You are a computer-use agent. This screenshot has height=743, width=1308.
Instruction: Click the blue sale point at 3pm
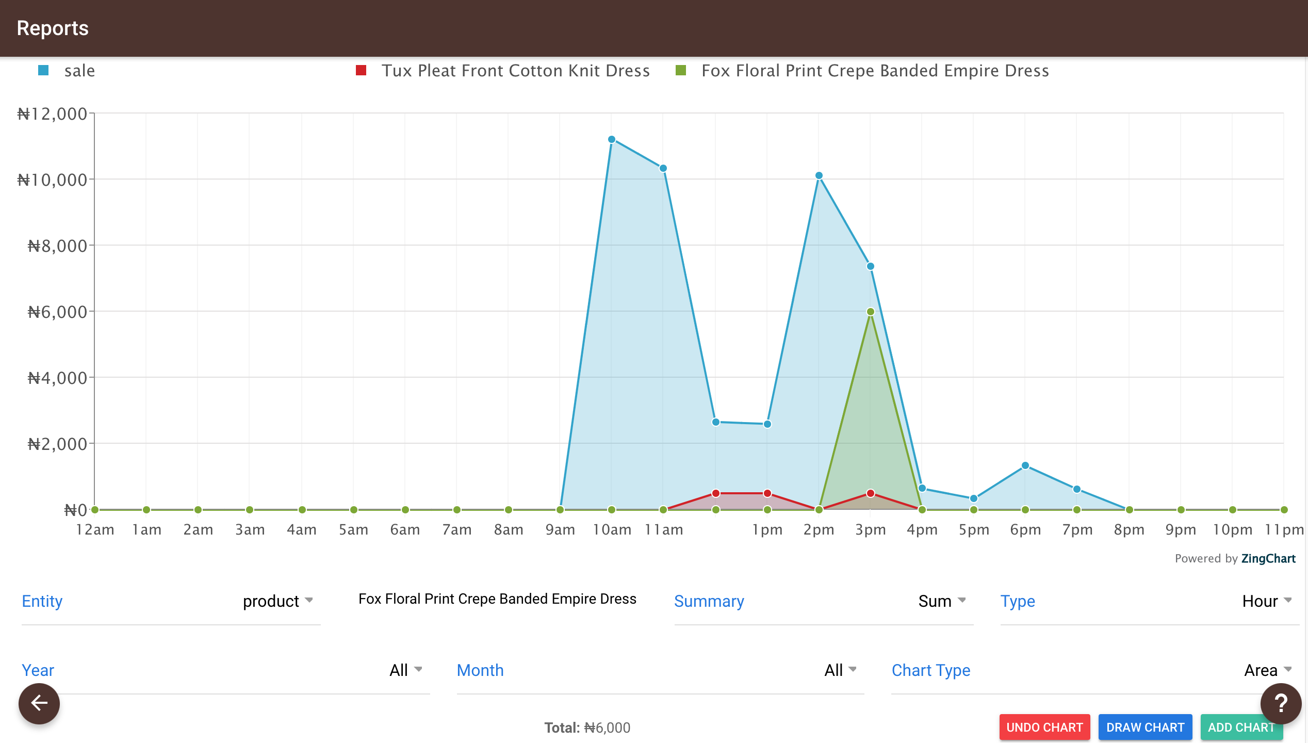[871, 267]
